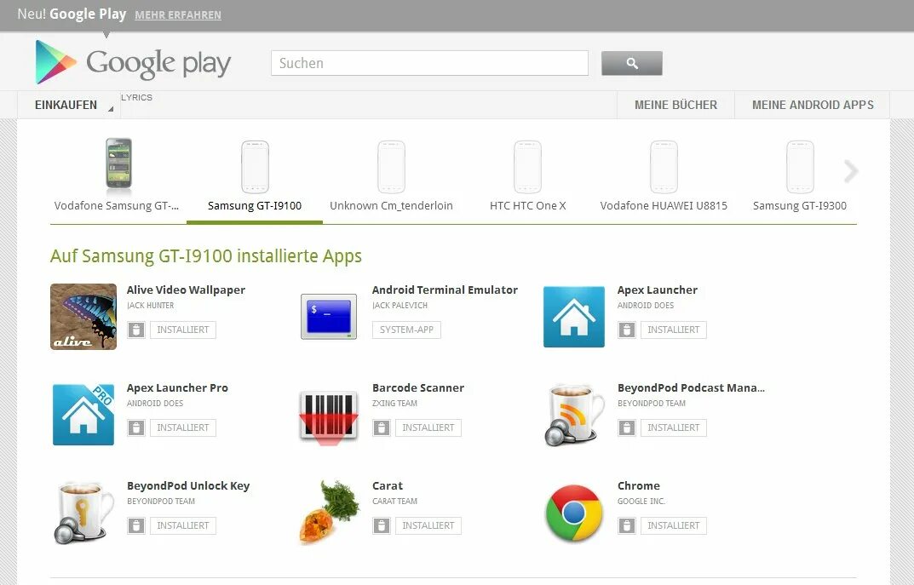
Task: Click trash icon for BeyondPod Unlock Key
Action: click(135, 525)
